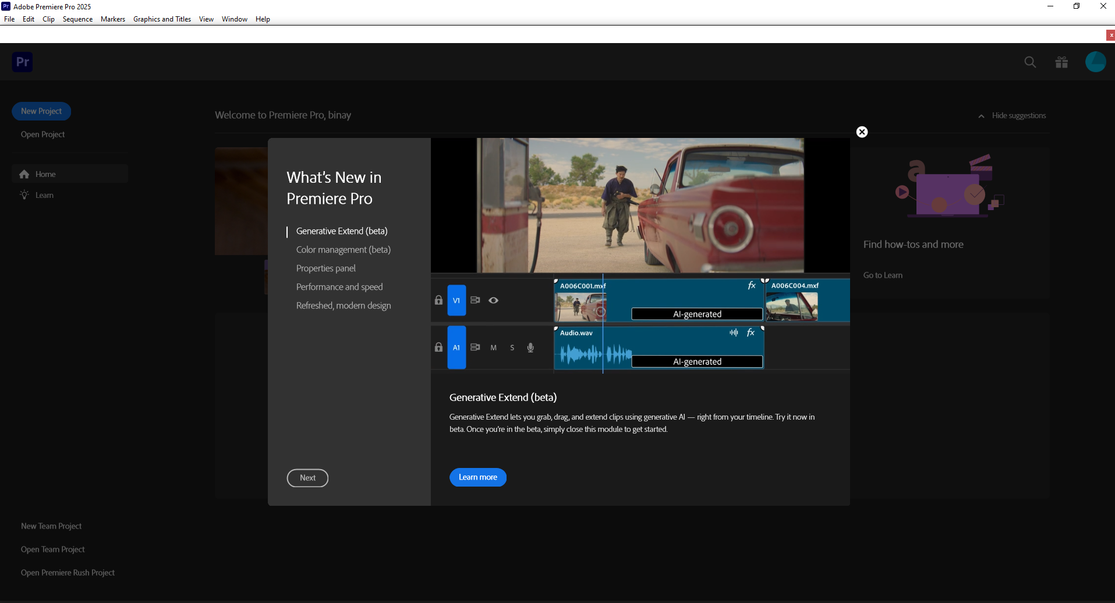Click the Learn more button
This screenshot has width=1115, height=603.
pos(478,477)
